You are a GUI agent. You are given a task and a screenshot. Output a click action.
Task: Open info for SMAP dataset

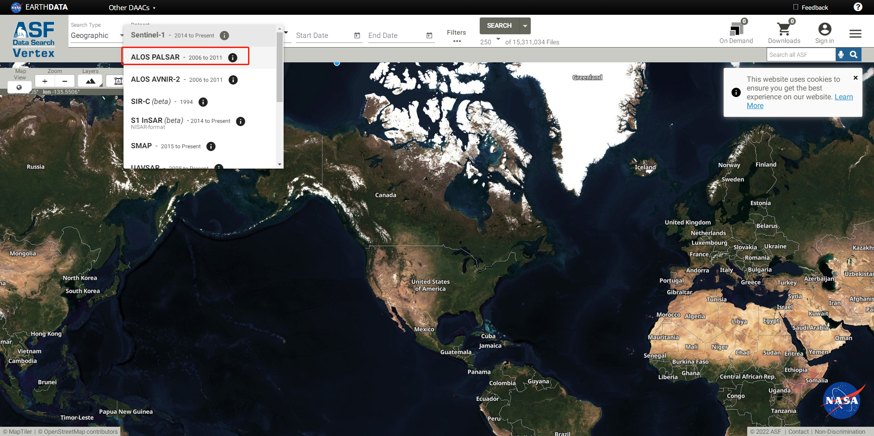pyautogui.click(x=211, y=146)
